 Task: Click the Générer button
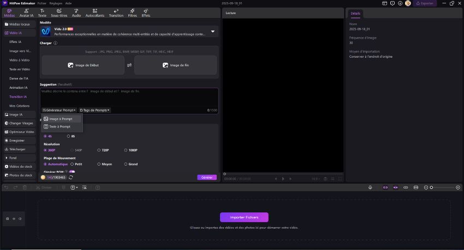(207, 178)
